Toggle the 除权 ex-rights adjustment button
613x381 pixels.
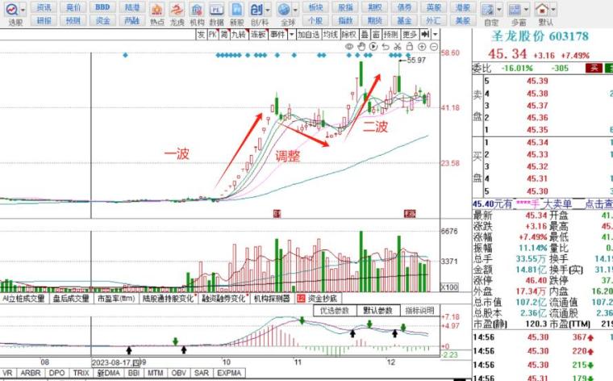(348, 35)
